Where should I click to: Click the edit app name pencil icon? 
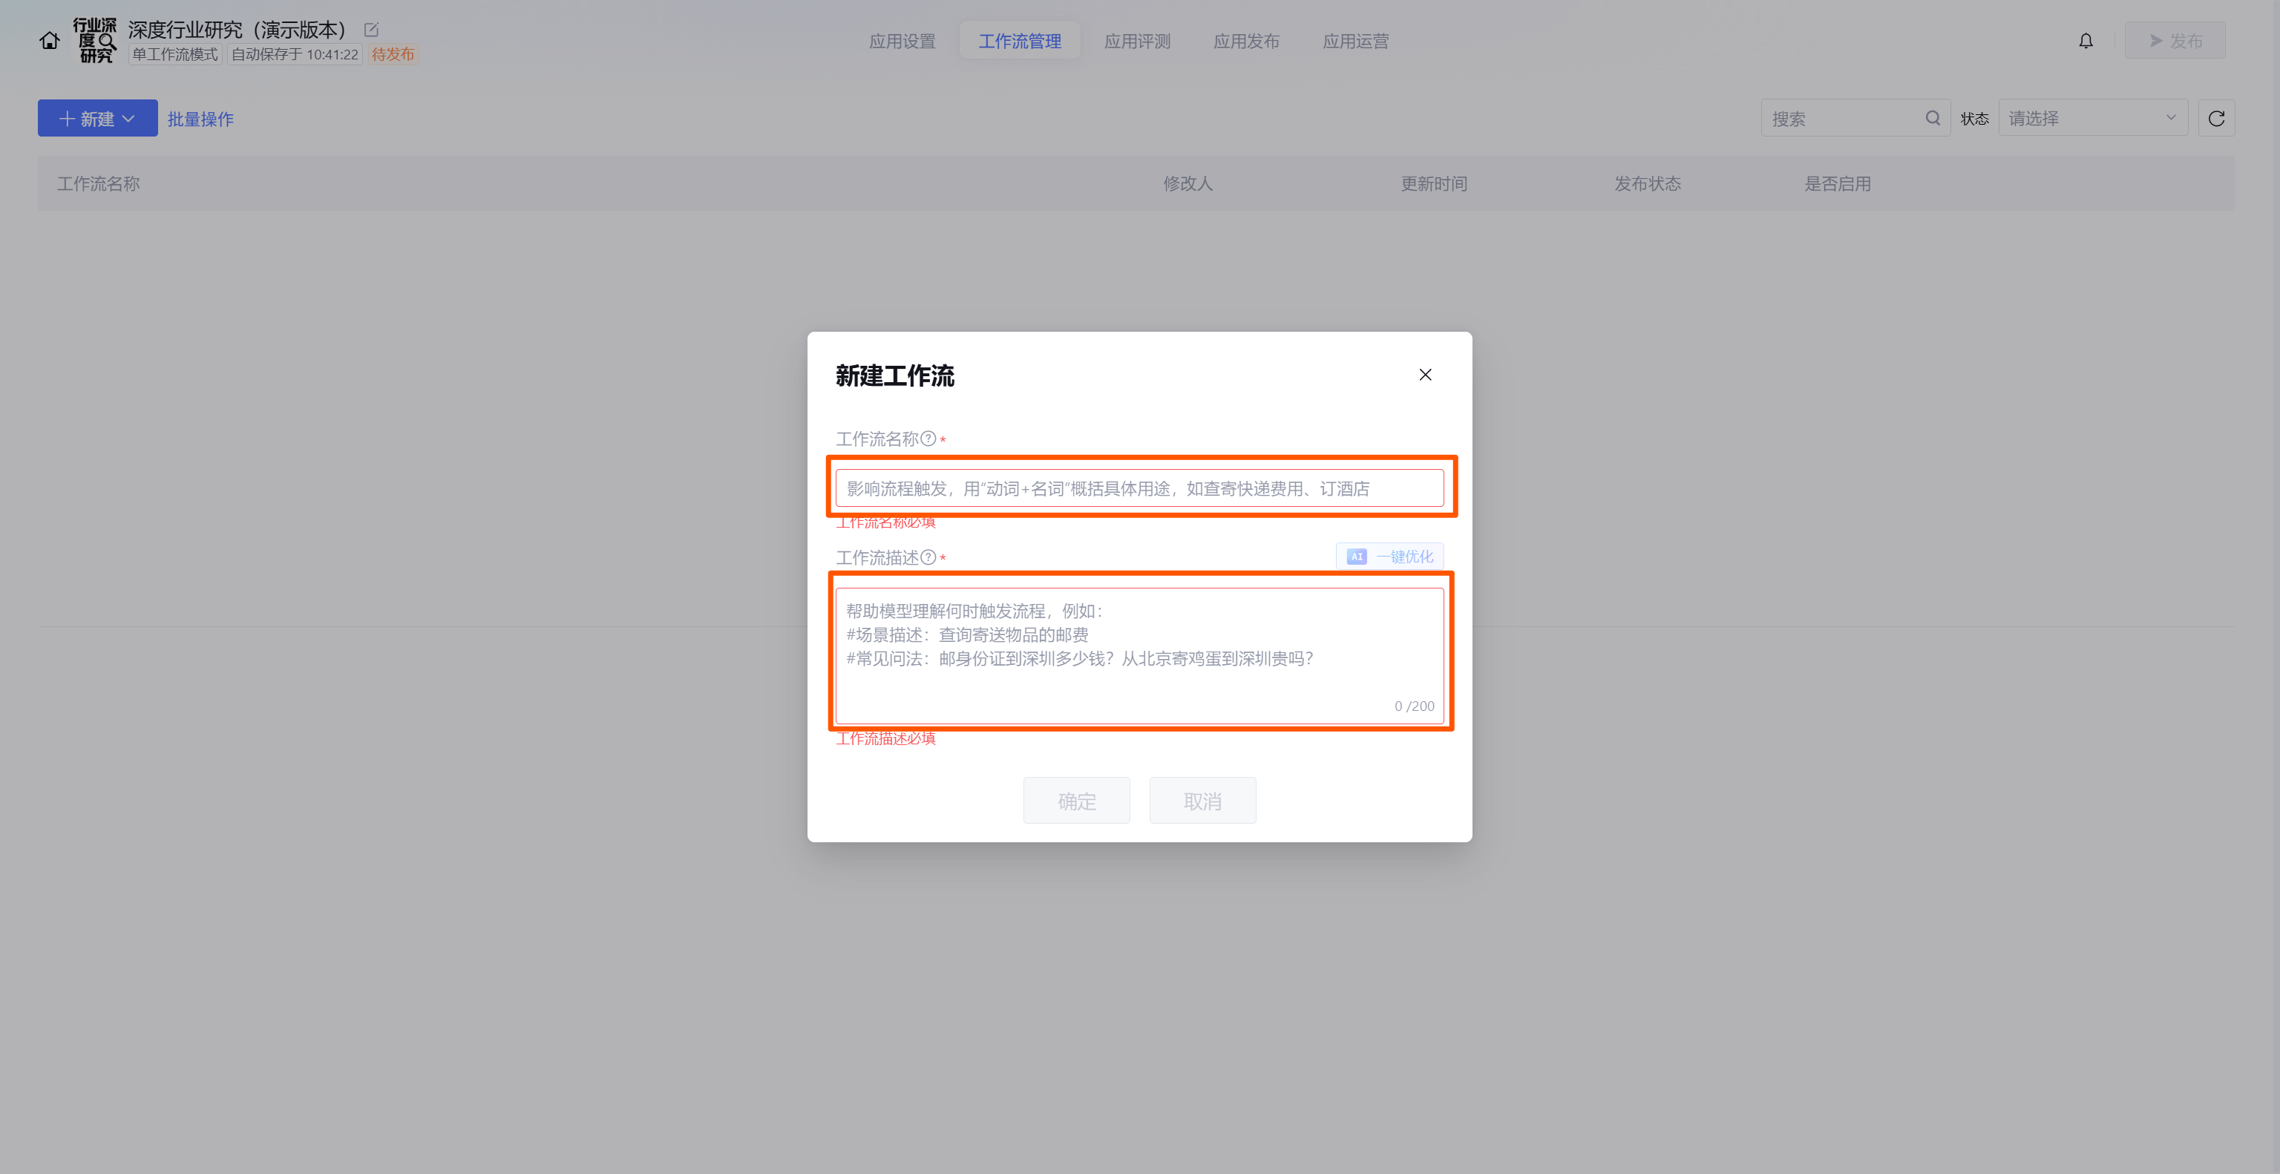tap(372, 30)
